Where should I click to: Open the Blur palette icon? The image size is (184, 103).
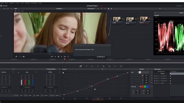(103, 66)
